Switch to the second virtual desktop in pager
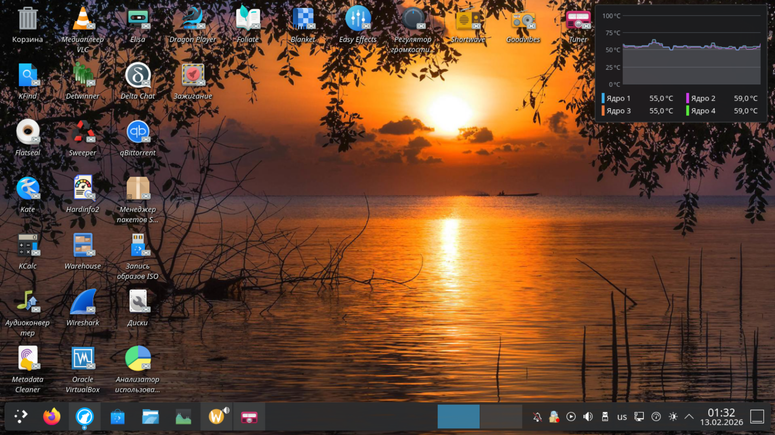Image resolution: width=775 pixels, height=435 pixels. click(501, 417)
